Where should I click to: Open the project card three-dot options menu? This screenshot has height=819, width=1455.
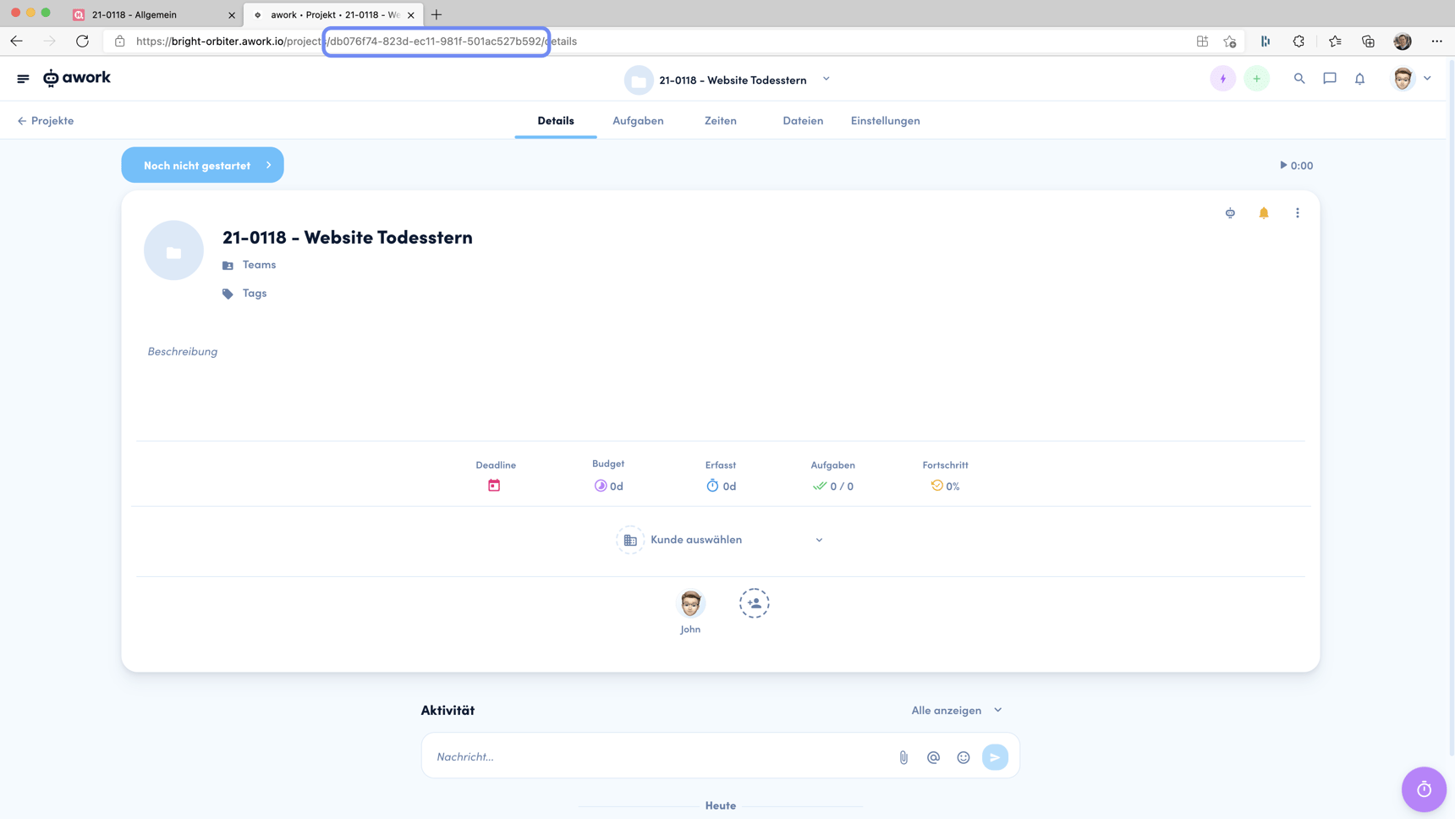pyautogui.click(x=1298, y=212)
